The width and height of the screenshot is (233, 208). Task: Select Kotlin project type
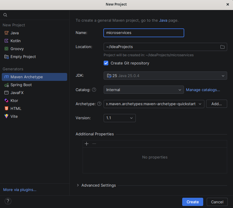(34, 41)
